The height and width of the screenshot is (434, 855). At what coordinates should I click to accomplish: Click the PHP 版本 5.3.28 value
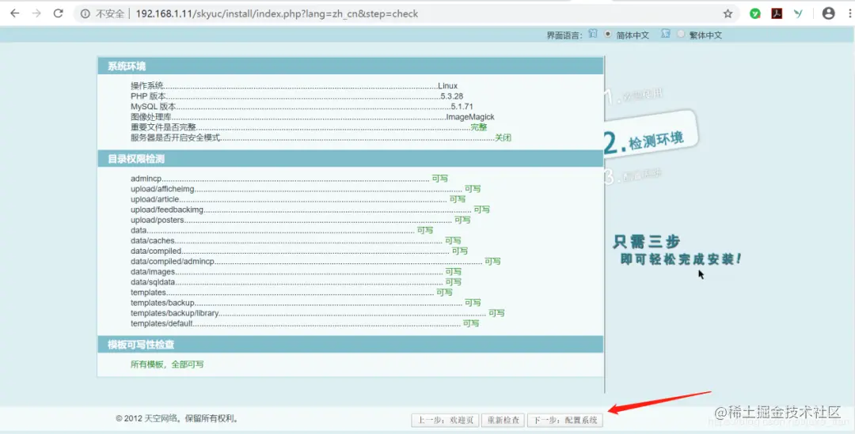point(452,96)
